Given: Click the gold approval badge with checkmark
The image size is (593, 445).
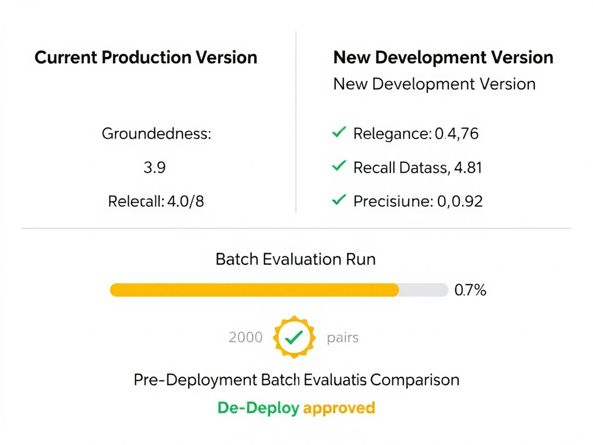Looking at the screenshot, I should (x=294, y=337).
